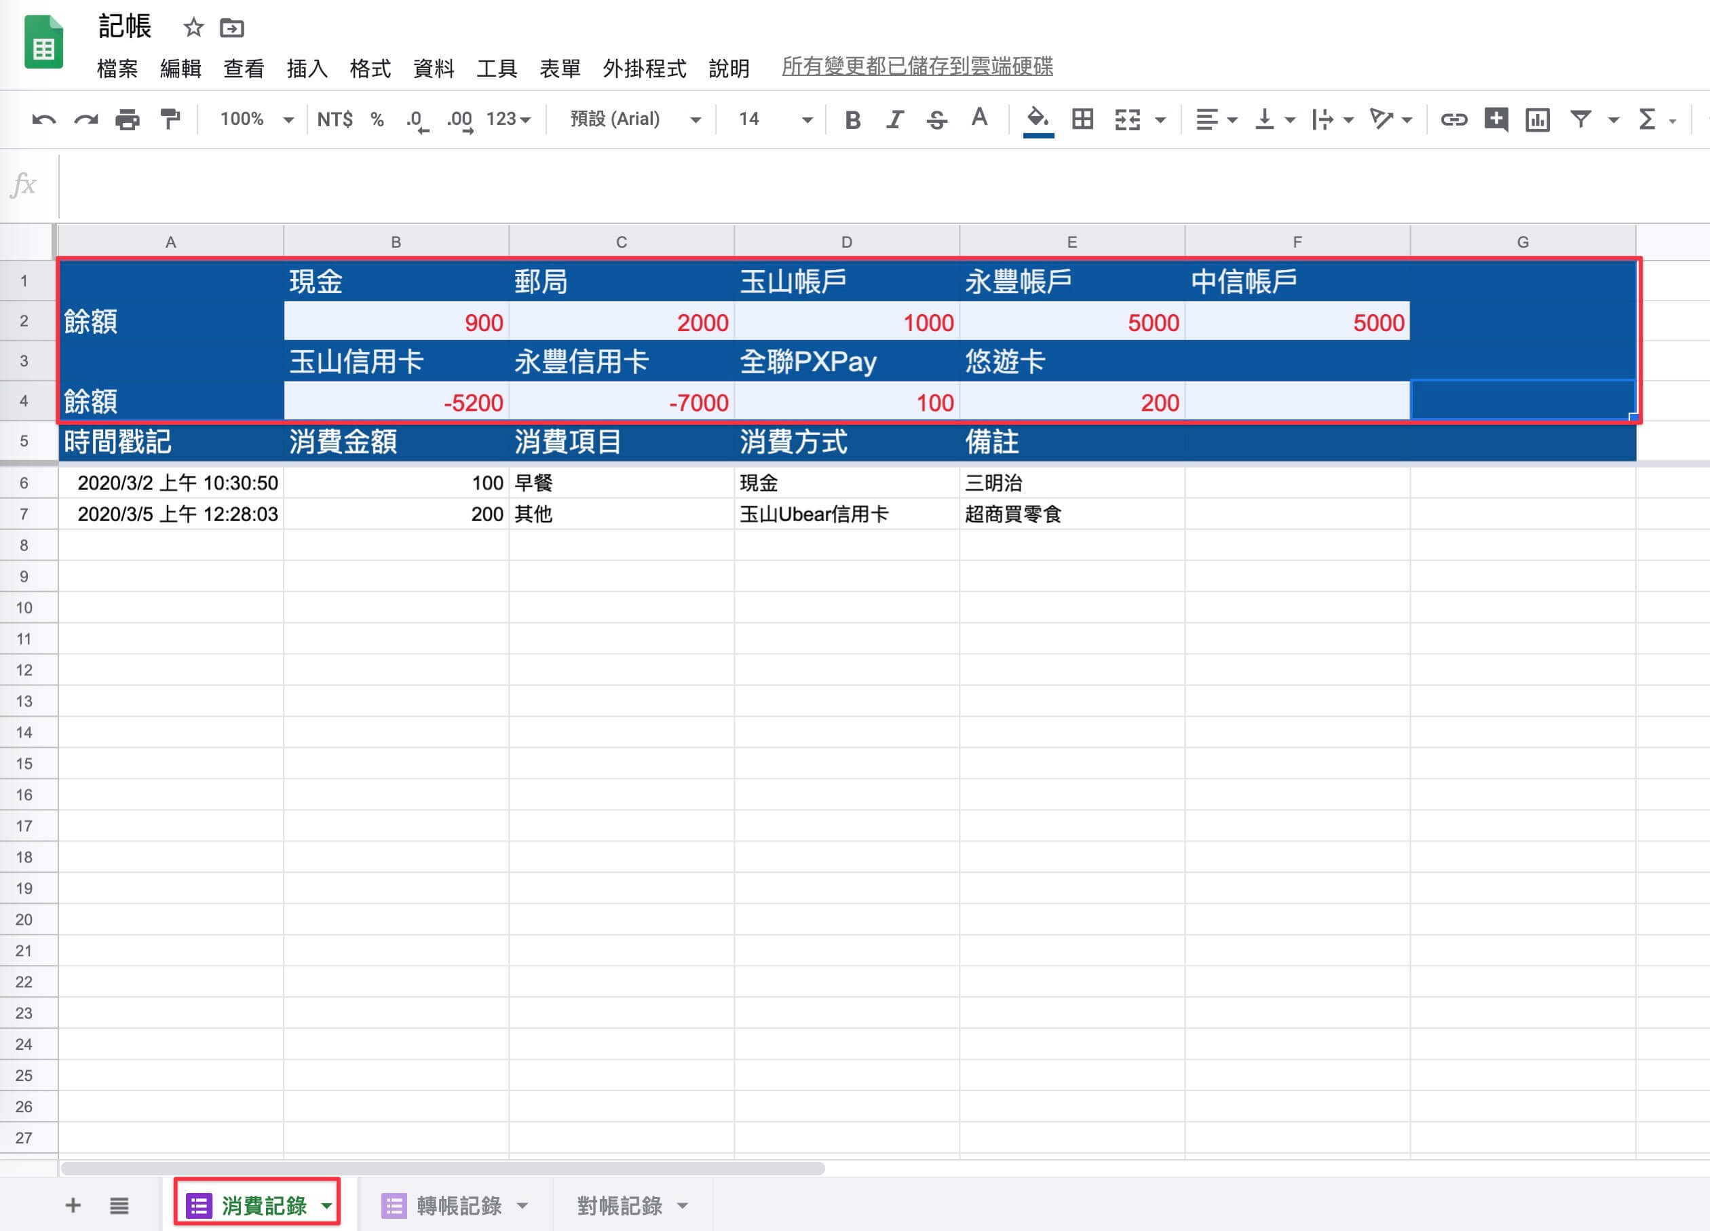Toggle italic formatting
The image size is (1710, 1231).
pos(895,120)
